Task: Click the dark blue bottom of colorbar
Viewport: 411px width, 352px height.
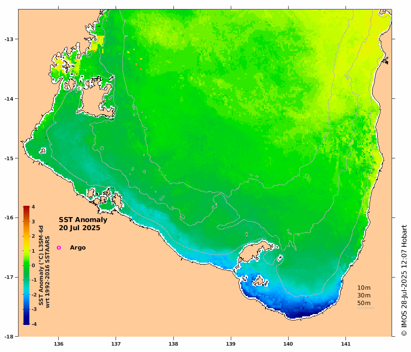Action: point(27,322)
